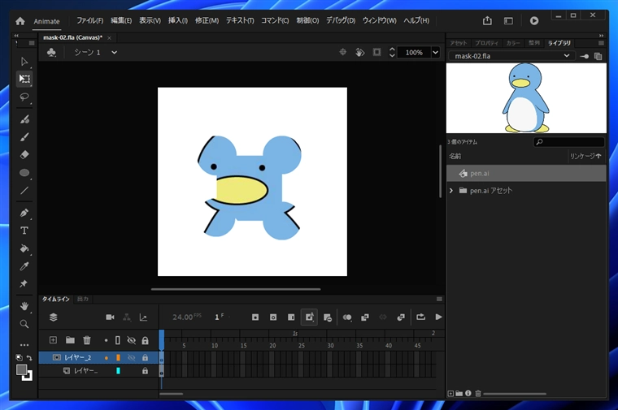Open the scene シーン 1 dropdown
This screenshot has width=618, height=410.
(x=115, y=52)
